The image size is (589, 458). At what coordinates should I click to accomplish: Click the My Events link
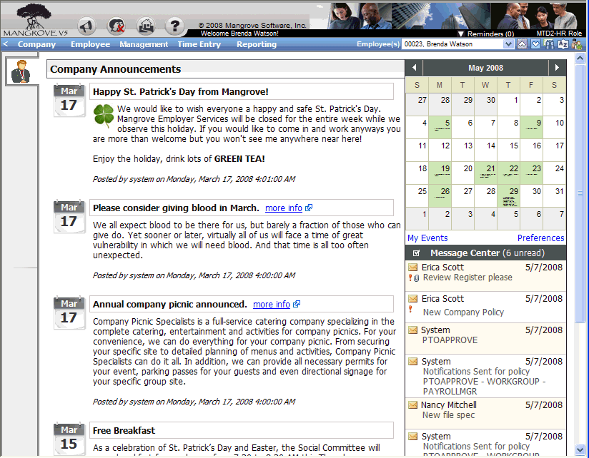point(427,238)
